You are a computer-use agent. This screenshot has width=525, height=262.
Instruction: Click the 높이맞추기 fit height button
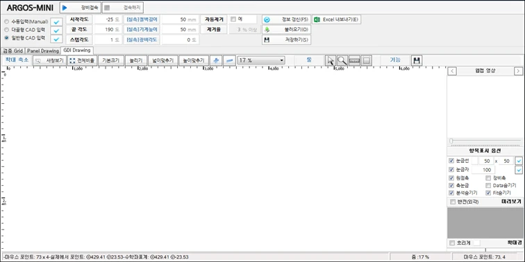click(x=194, y=60)
